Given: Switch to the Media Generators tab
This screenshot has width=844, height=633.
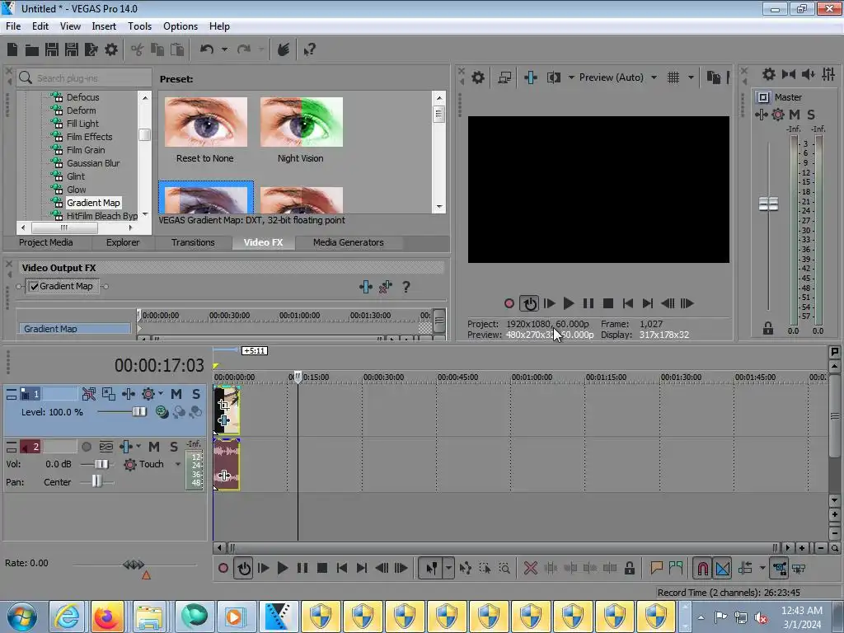Looking at the screenshot, I should pos(349,243).
